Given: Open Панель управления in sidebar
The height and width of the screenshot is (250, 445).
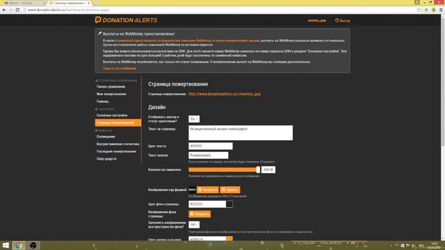Looking at the screenshot, I should point(111,86).
